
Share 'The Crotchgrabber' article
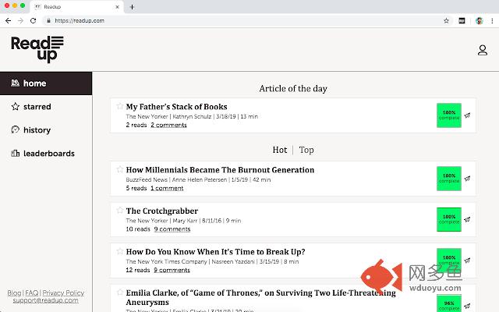click(x=467, y=219)
